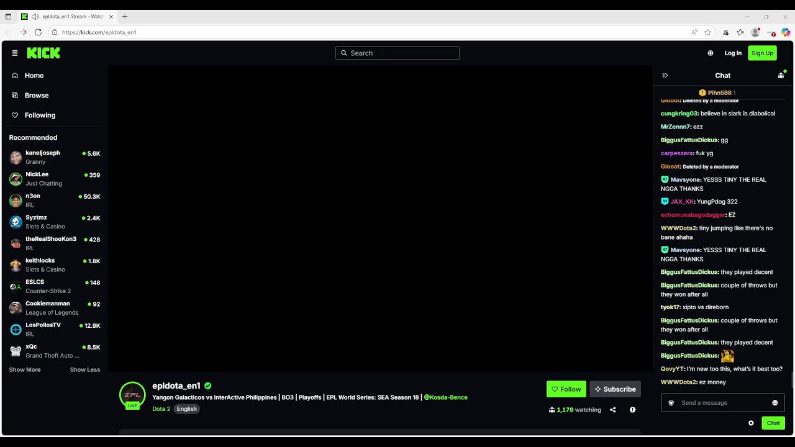
Task: Open the language globe icon
Action: (x=711, y=53)
